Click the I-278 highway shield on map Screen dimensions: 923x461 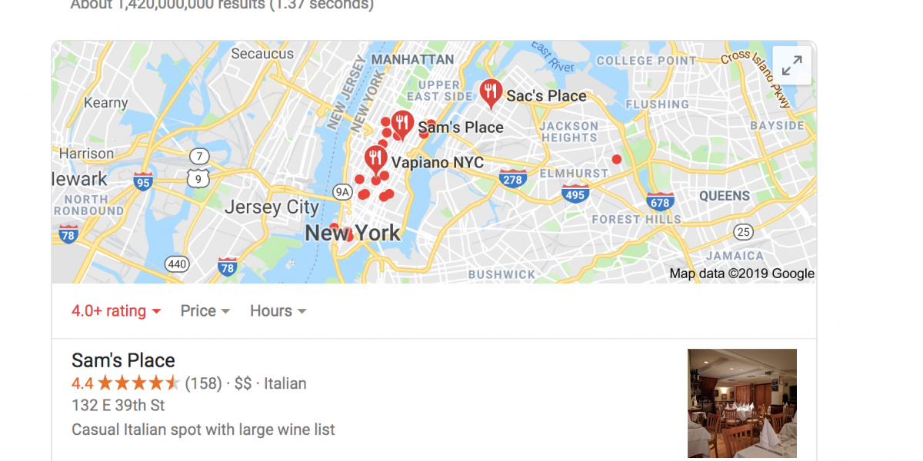tap(512, 178)
